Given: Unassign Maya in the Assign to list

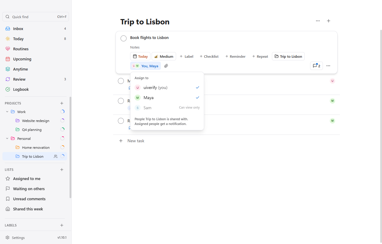Looking at the screenshot, I should [167, 98].
